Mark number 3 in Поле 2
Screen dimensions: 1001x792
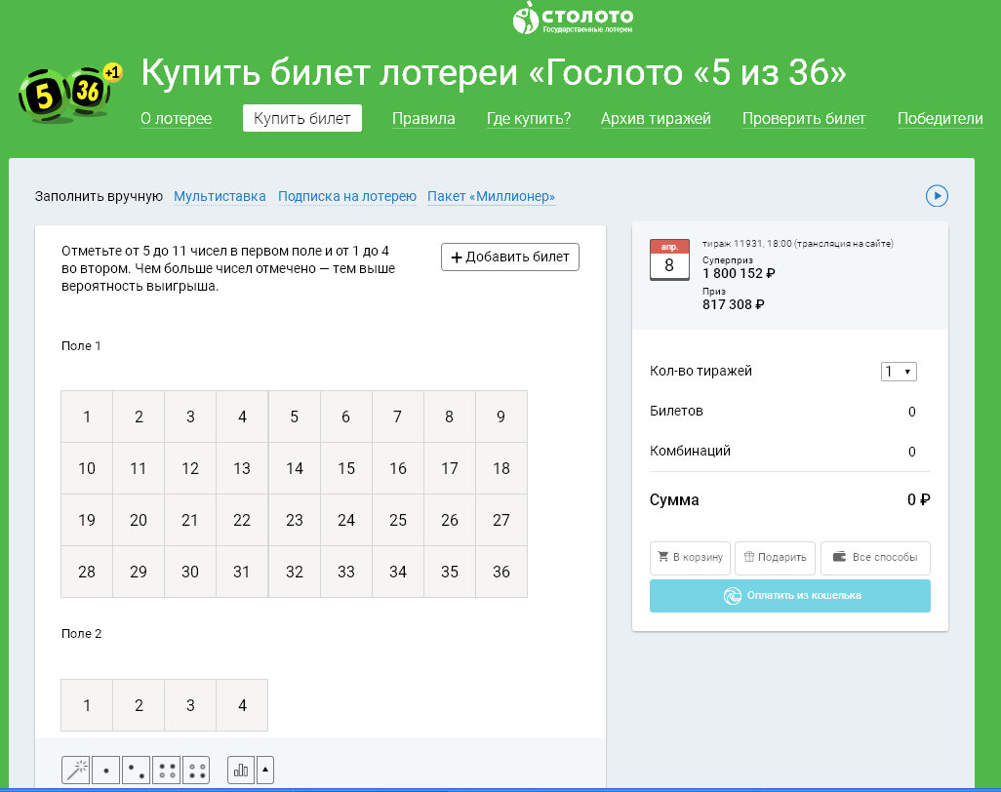[190, 705]
